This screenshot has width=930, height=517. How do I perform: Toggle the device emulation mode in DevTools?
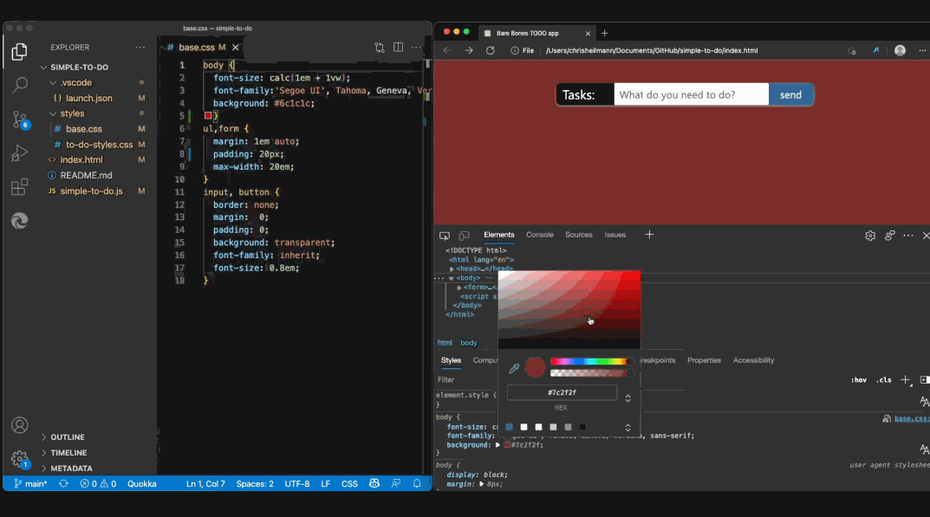(464, 235)
